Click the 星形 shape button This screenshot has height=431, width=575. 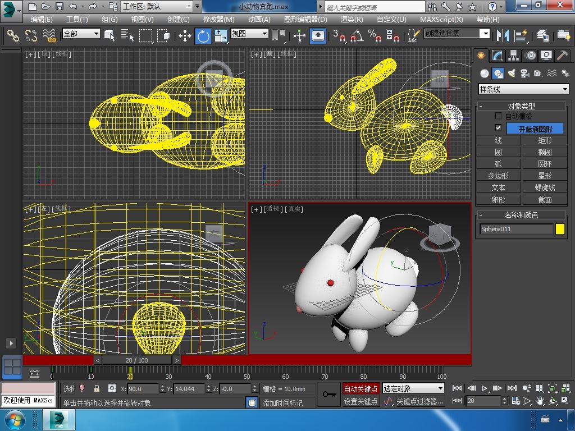pos(545,176)
